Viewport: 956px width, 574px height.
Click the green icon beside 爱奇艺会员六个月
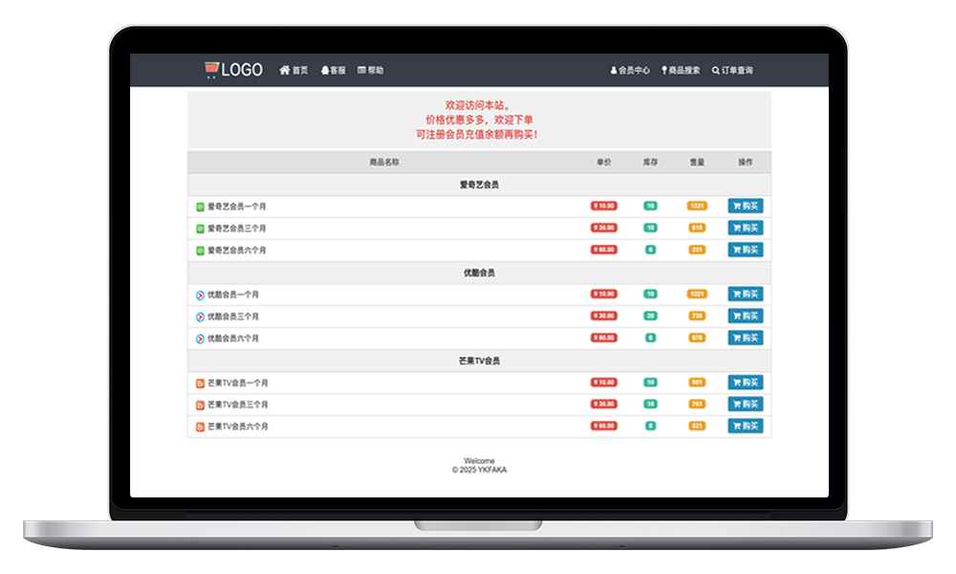[200, 251]
